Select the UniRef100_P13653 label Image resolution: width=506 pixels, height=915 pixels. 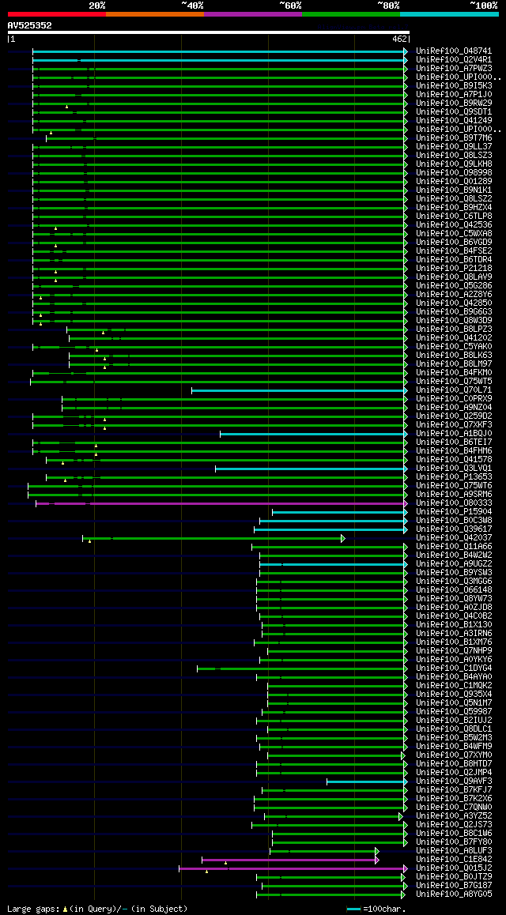pos(454,477)
